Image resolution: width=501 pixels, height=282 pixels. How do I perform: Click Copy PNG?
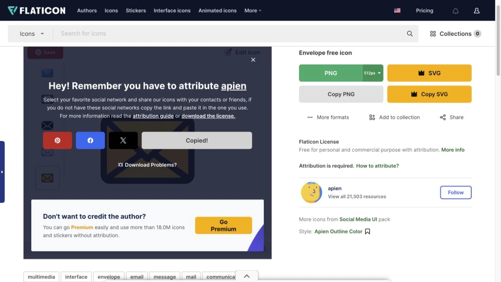tap(341, 94)
